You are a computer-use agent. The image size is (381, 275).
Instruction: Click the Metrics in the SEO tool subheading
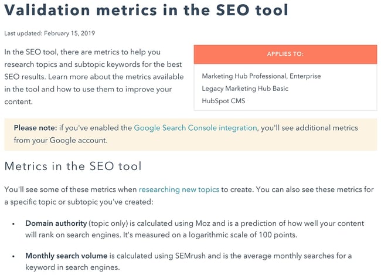pos(73,166)
